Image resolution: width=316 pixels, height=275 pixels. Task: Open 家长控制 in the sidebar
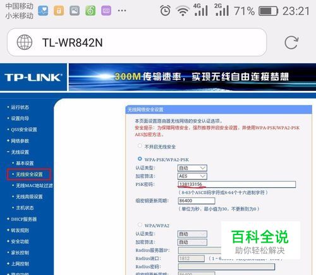coord(20,253)
